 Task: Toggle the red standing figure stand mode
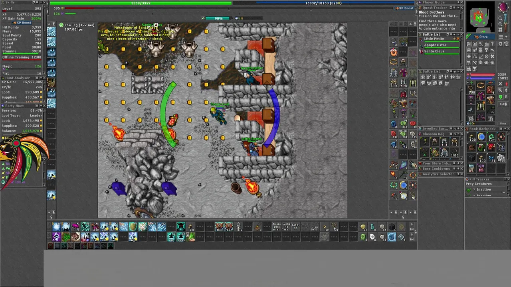pos(506,84)
